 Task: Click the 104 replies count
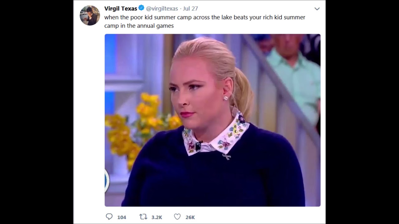[122, 217]
